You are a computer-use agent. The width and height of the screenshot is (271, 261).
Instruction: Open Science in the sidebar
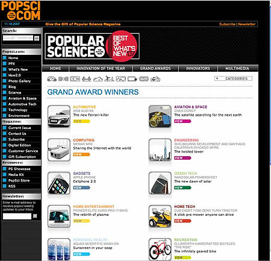14,93
